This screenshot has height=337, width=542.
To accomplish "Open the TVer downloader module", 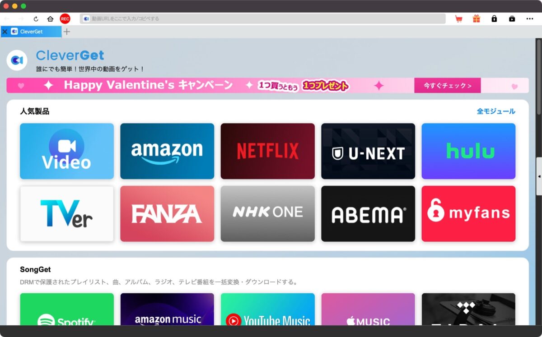I will (66, 213).
